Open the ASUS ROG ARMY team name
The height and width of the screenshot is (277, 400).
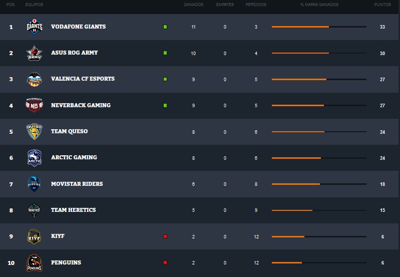click(75, 53)
